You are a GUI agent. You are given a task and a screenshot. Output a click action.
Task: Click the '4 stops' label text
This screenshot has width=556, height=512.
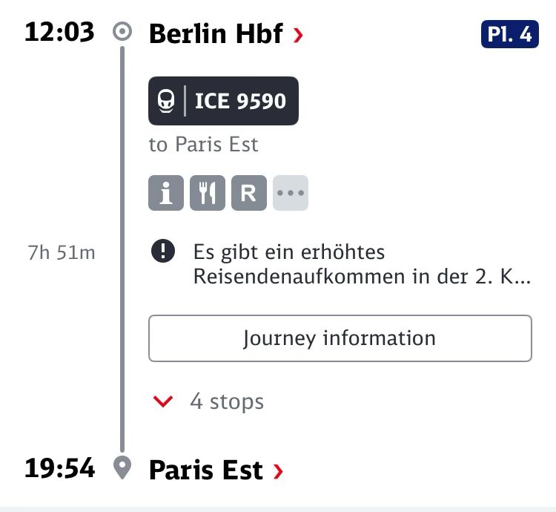click(x=227, y=402)
